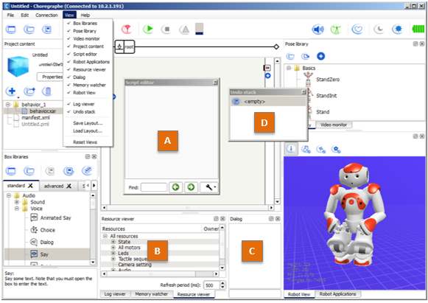Switch to Log viewer tab

coord(115,294)
